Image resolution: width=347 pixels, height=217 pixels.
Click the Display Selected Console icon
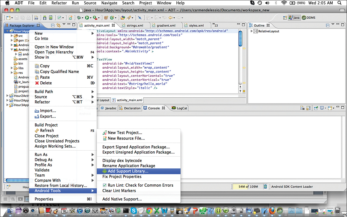coord(322,108)
